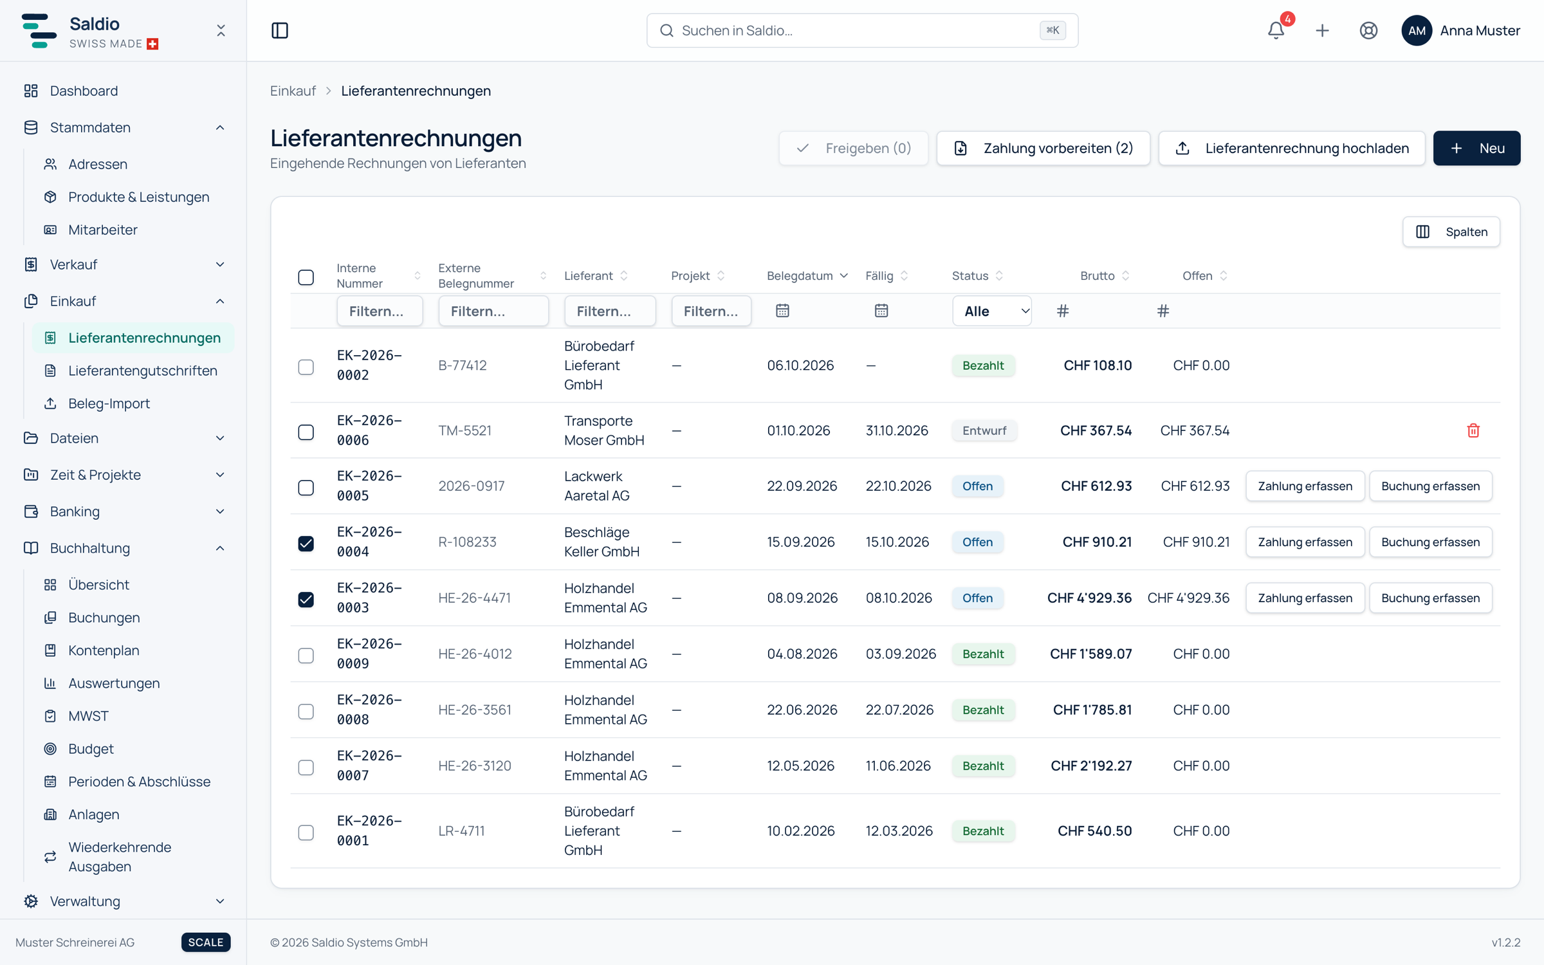Sort by the Status column header
The height and width of the screenshot is (965, 1544).
[x=977, y=275]
